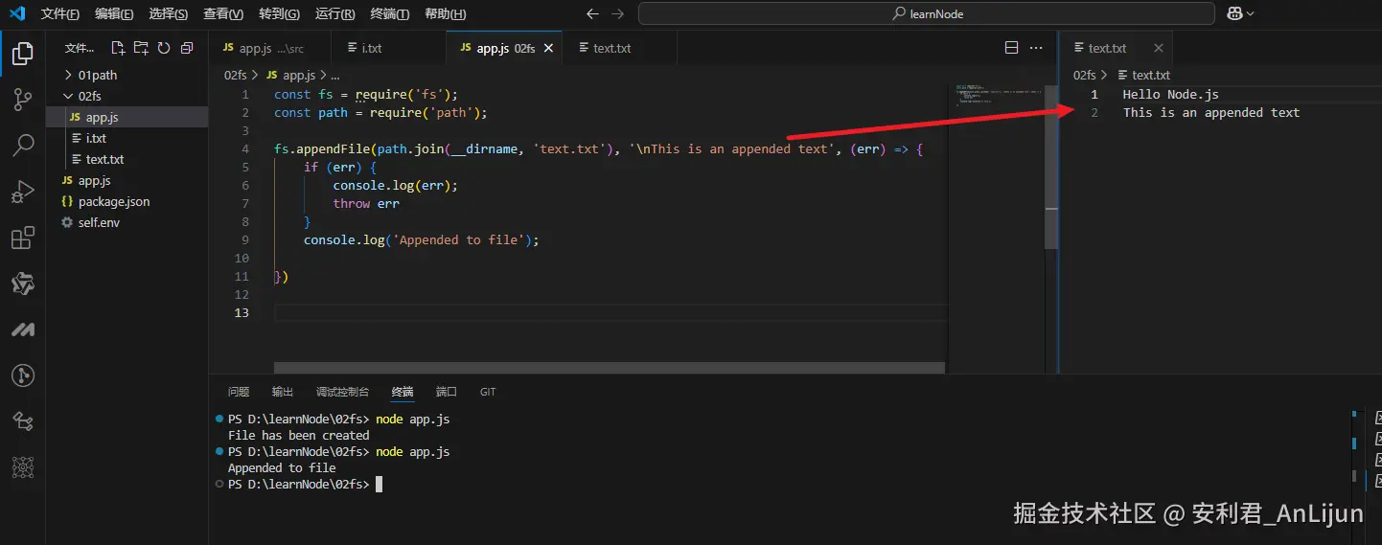
Task: Select the 终端 panel tab
Action: coord(403,392)
